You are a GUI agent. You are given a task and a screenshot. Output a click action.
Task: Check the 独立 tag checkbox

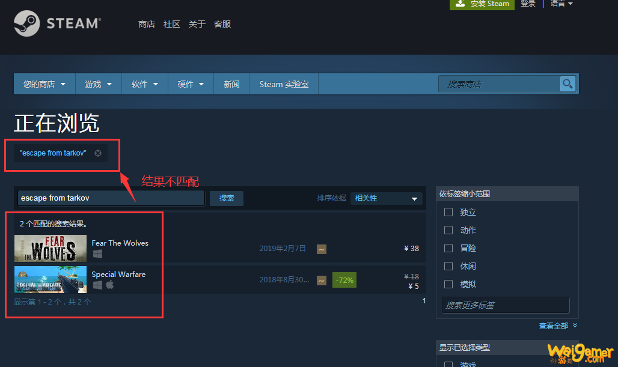coord(448,212)
